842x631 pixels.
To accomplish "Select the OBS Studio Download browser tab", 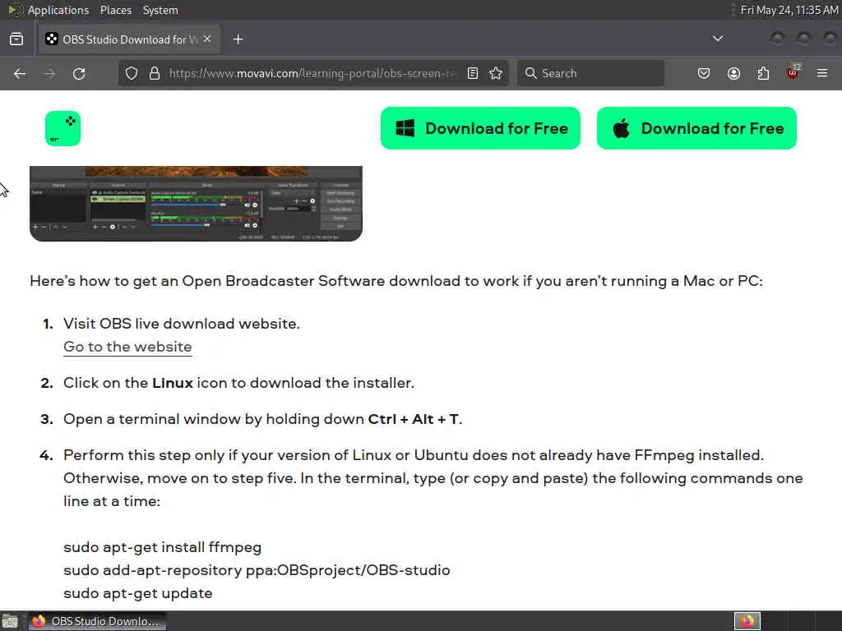I will (x=129, y=39).
